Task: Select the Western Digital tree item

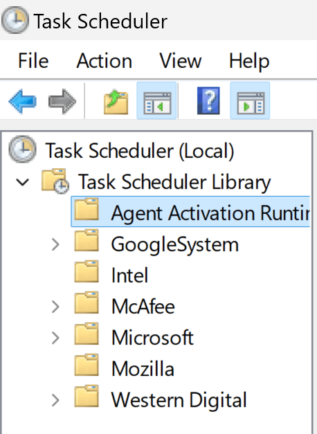Action: [179, 400]
